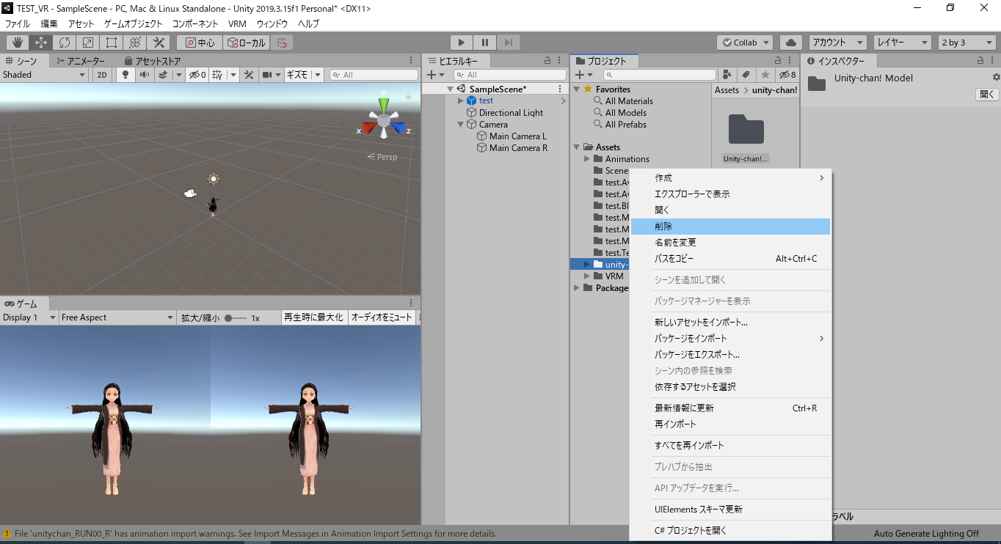Open the ファイル menu
This screenshot has height=544, width=1001.
coord(18,23)
